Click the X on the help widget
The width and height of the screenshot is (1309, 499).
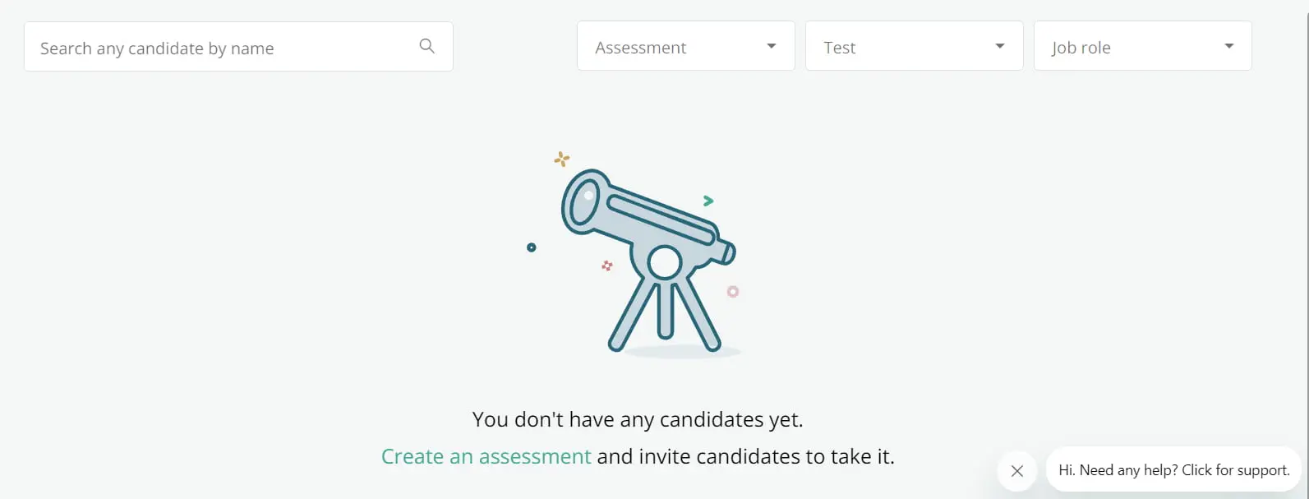pos(1016,470)
